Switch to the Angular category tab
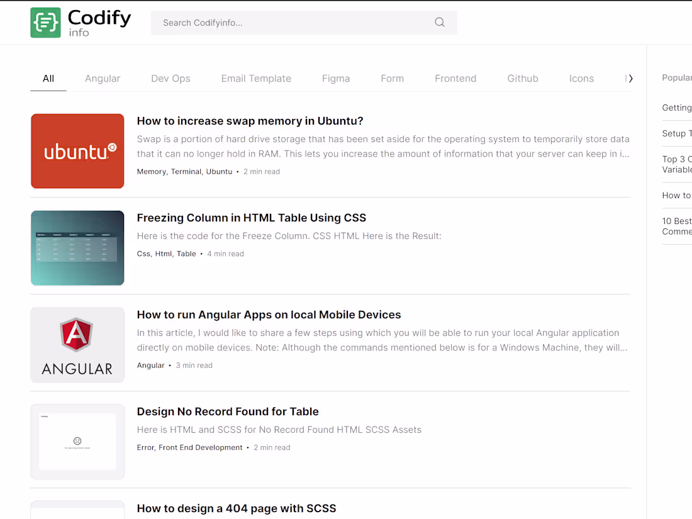The width and height of the screenshot is (692, 519). [x=103, y=78]
